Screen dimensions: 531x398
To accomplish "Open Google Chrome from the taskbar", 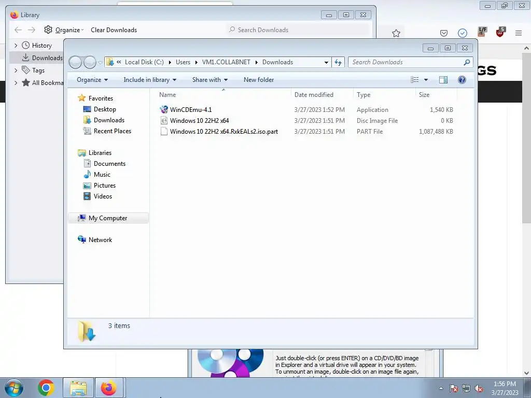I will (46, 388).
